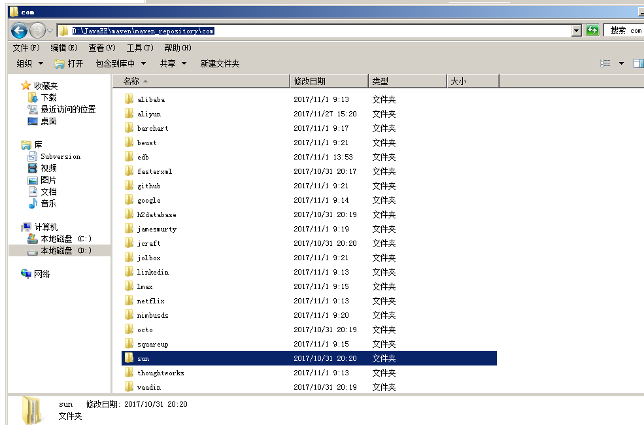
Task: Click the Forward navigation arrow
Action: pyautogui.click(x=37, y=30)
